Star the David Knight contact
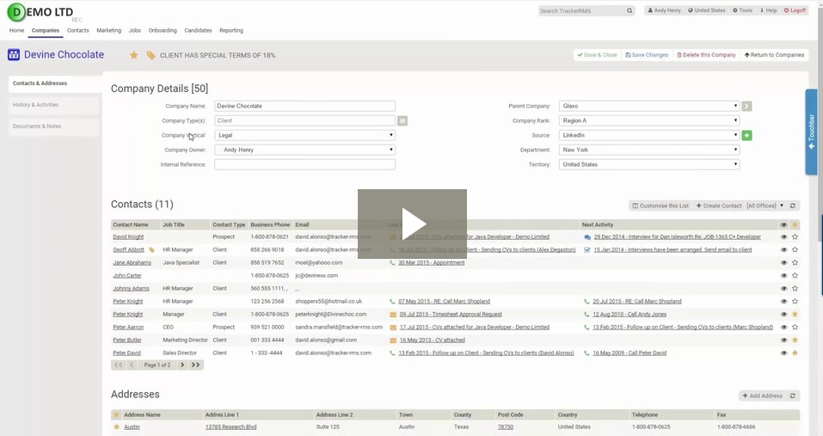The width and height of the screenshot is (823, 436). coord(795,237)
